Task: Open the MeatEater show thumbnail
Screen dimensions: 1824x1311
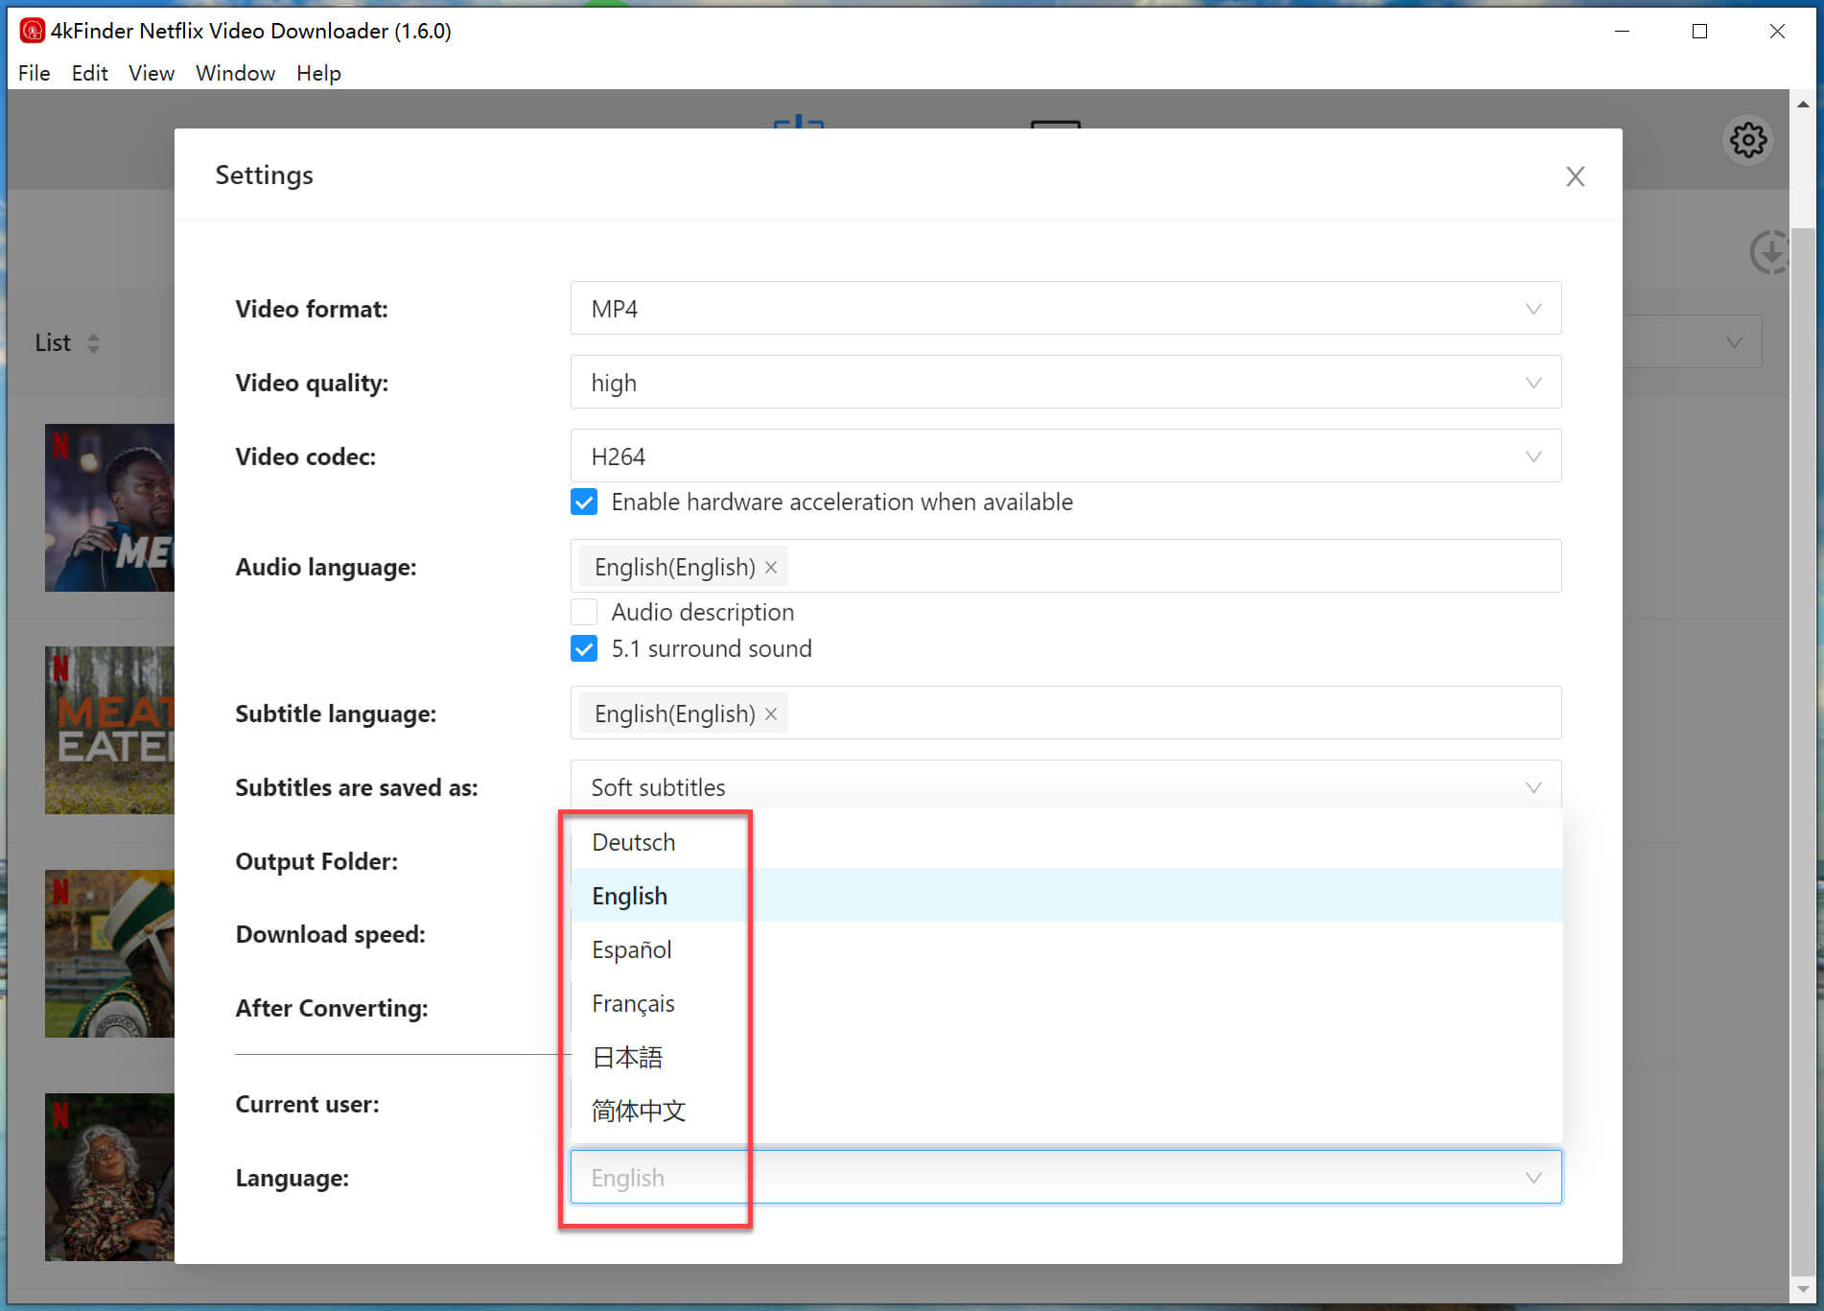Action: pos(109,730)
